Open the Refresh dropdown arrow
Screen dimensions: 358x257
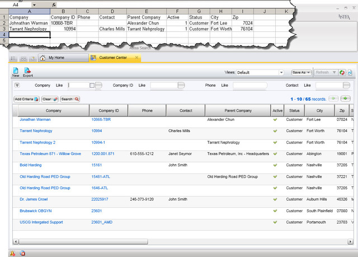click(x=334, y=72)
